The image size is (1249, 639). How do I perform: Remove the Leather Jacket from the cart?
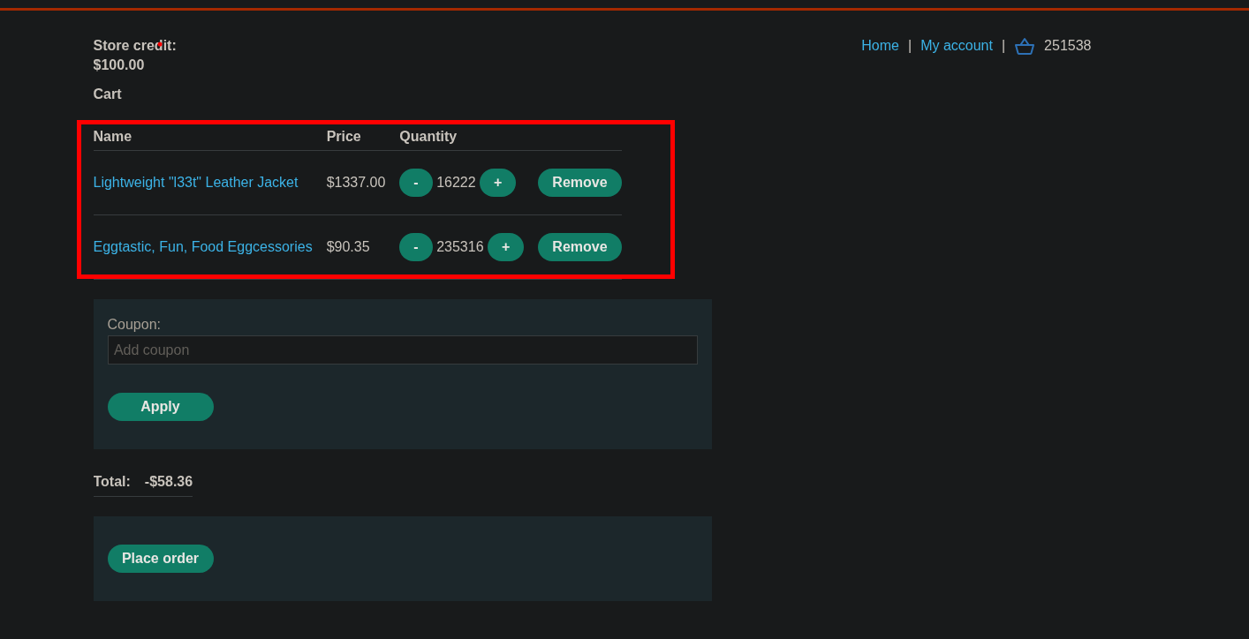point(579,183)
